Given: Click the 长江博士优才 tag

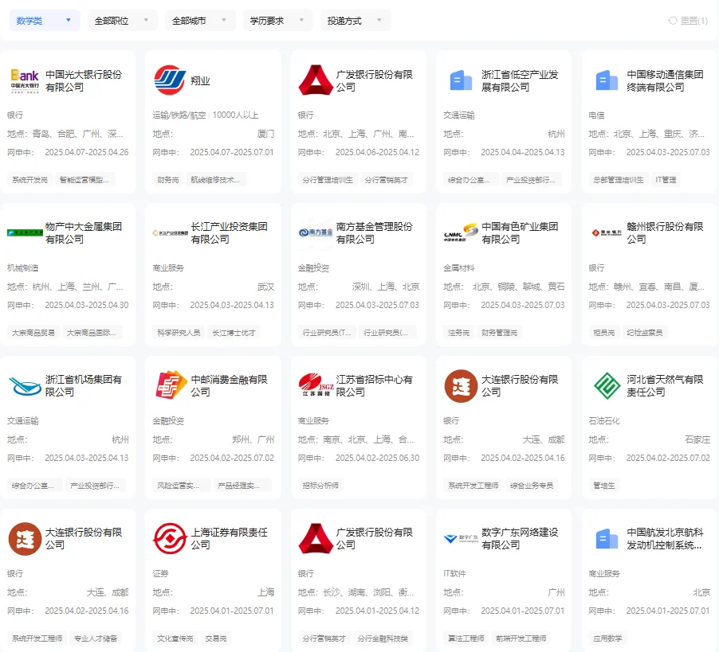Looking at the screenshot, I should pos(234,333).
